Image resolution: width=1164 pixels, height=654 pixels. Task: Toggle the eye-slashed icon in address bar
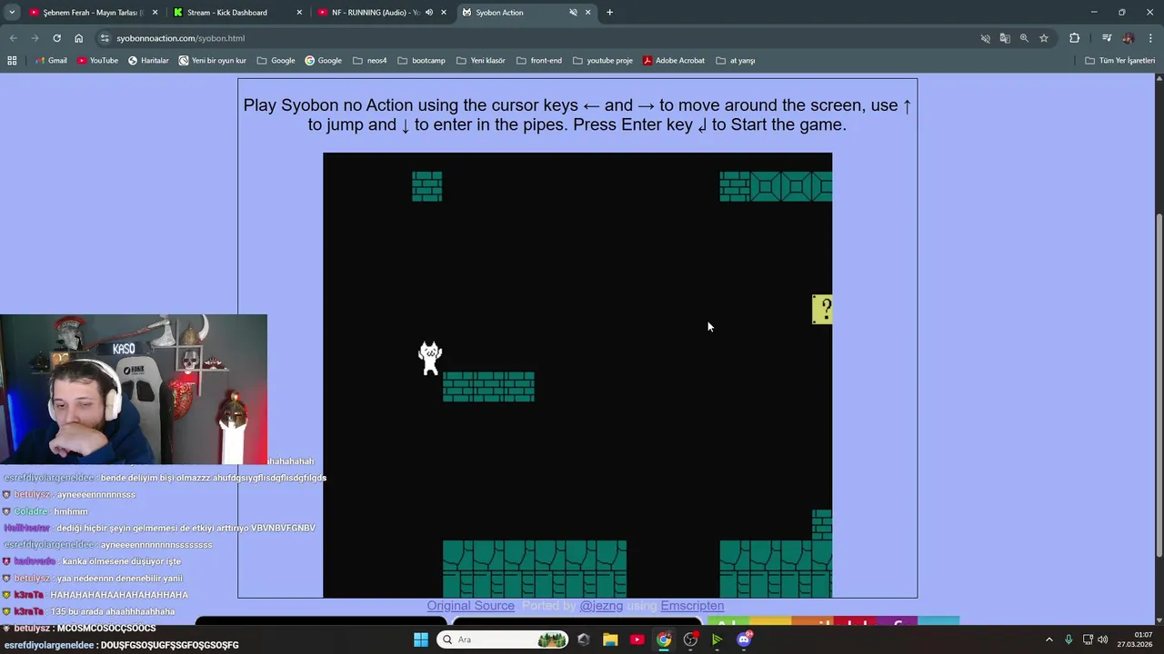click(x=985, y=38)
